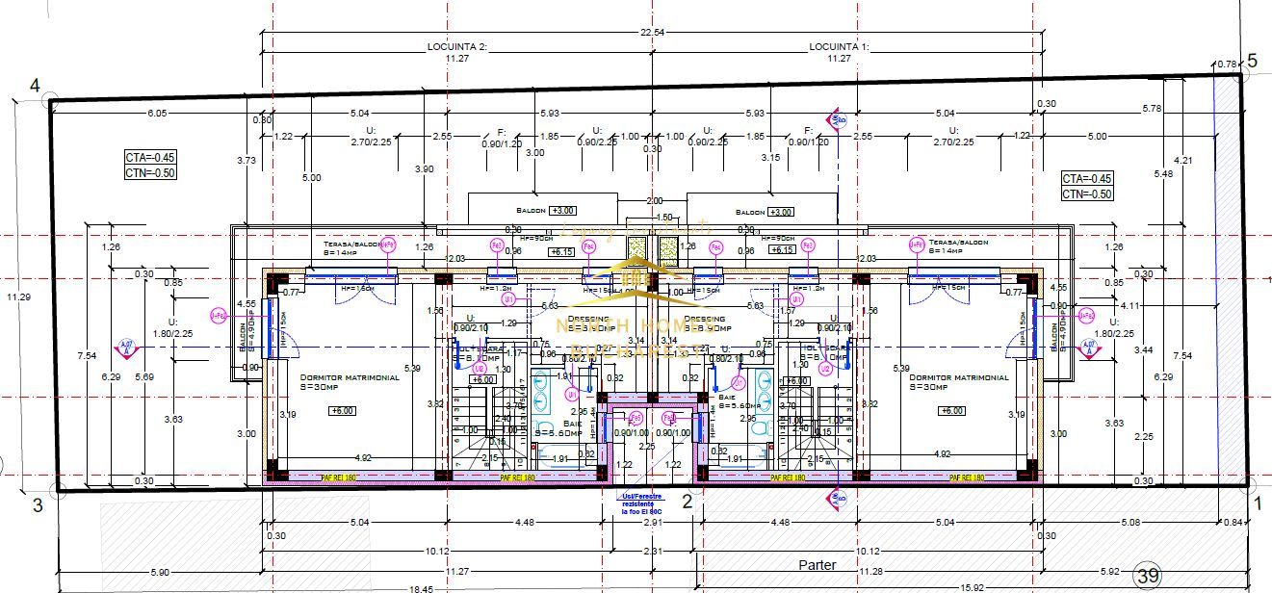Click the Balcon +3.00 elevation box
The image size is (1272, 593).
click(564, 212)
